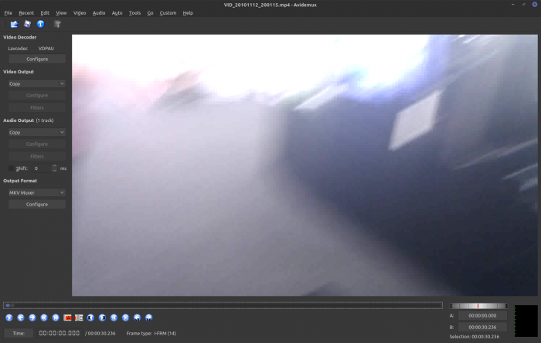This screenshot has width=541, height=343.
Task: Click the current time input field
Action: click(60, 333)
